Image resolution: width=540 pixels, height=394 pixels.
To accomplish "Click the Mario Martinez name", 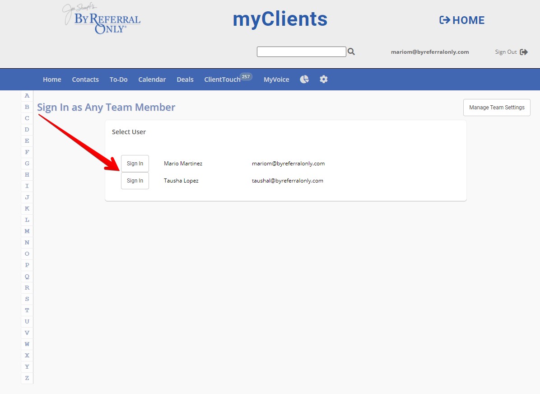I will click(x=183, y=164).
